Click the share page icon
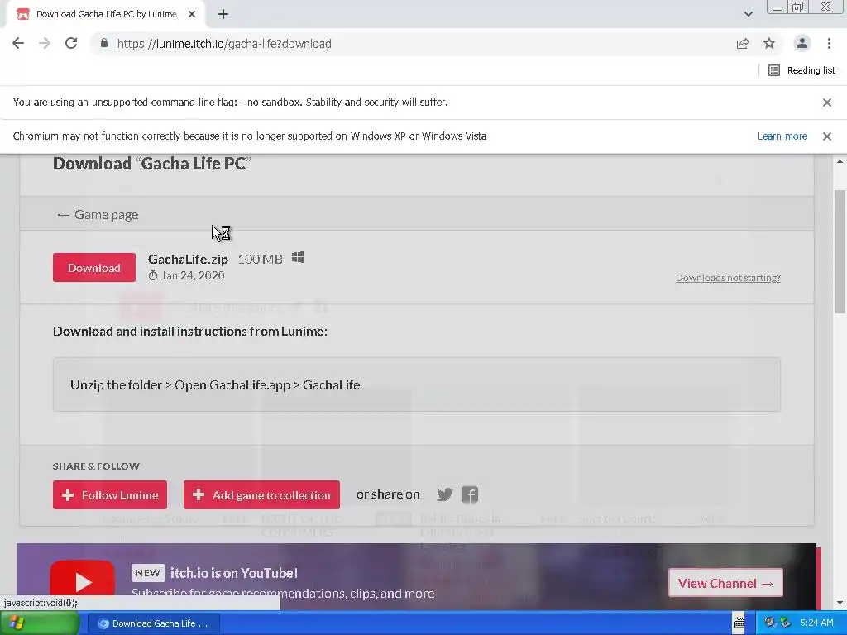 [743, 43]
